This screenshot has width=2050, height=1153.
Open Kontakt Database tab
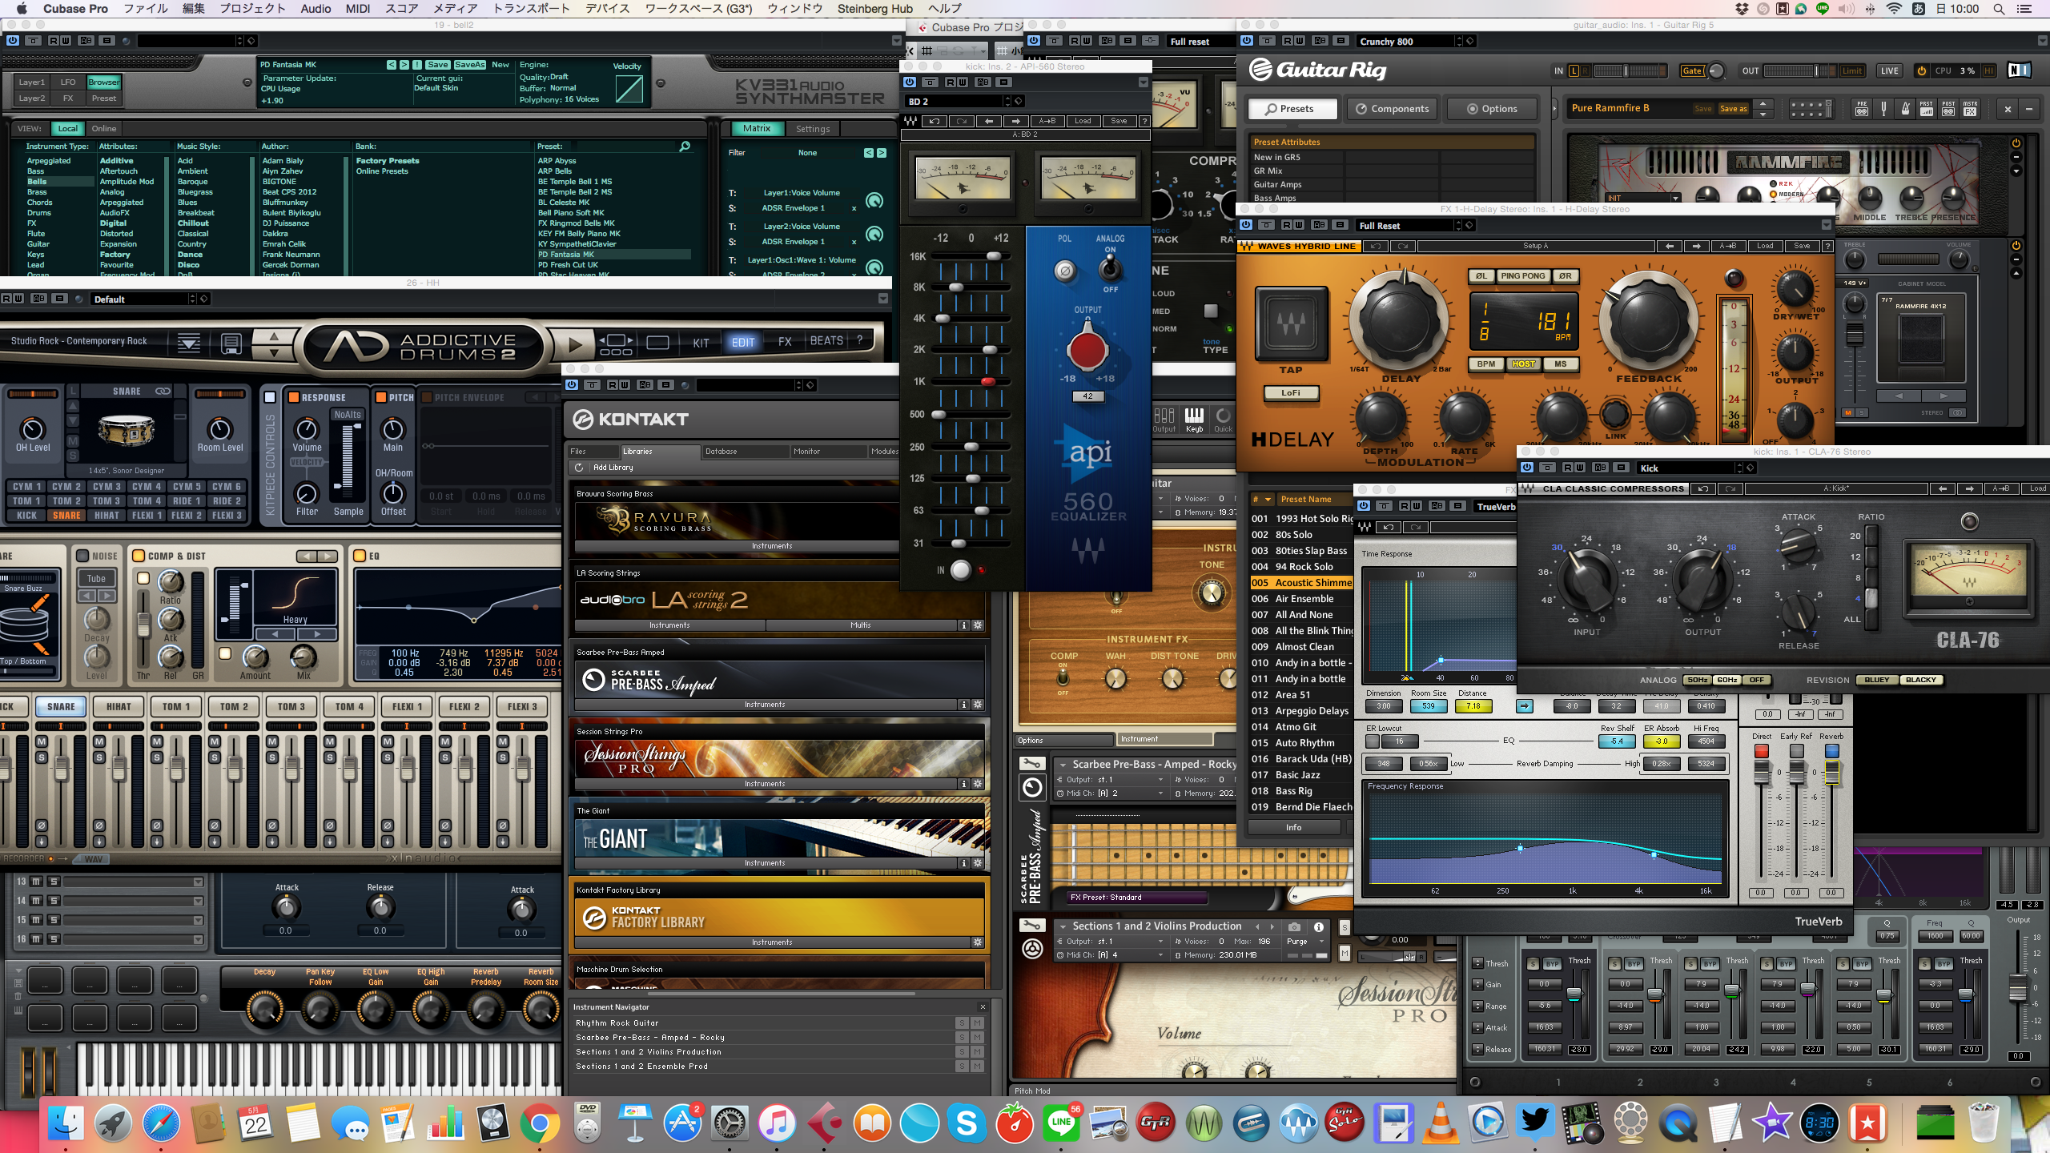tap(744, 452)
